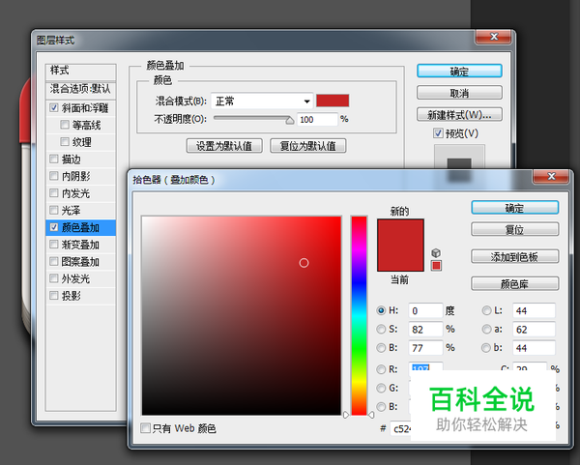
Task: Select the S saturation radio button
Action: (x=381, y=329)
